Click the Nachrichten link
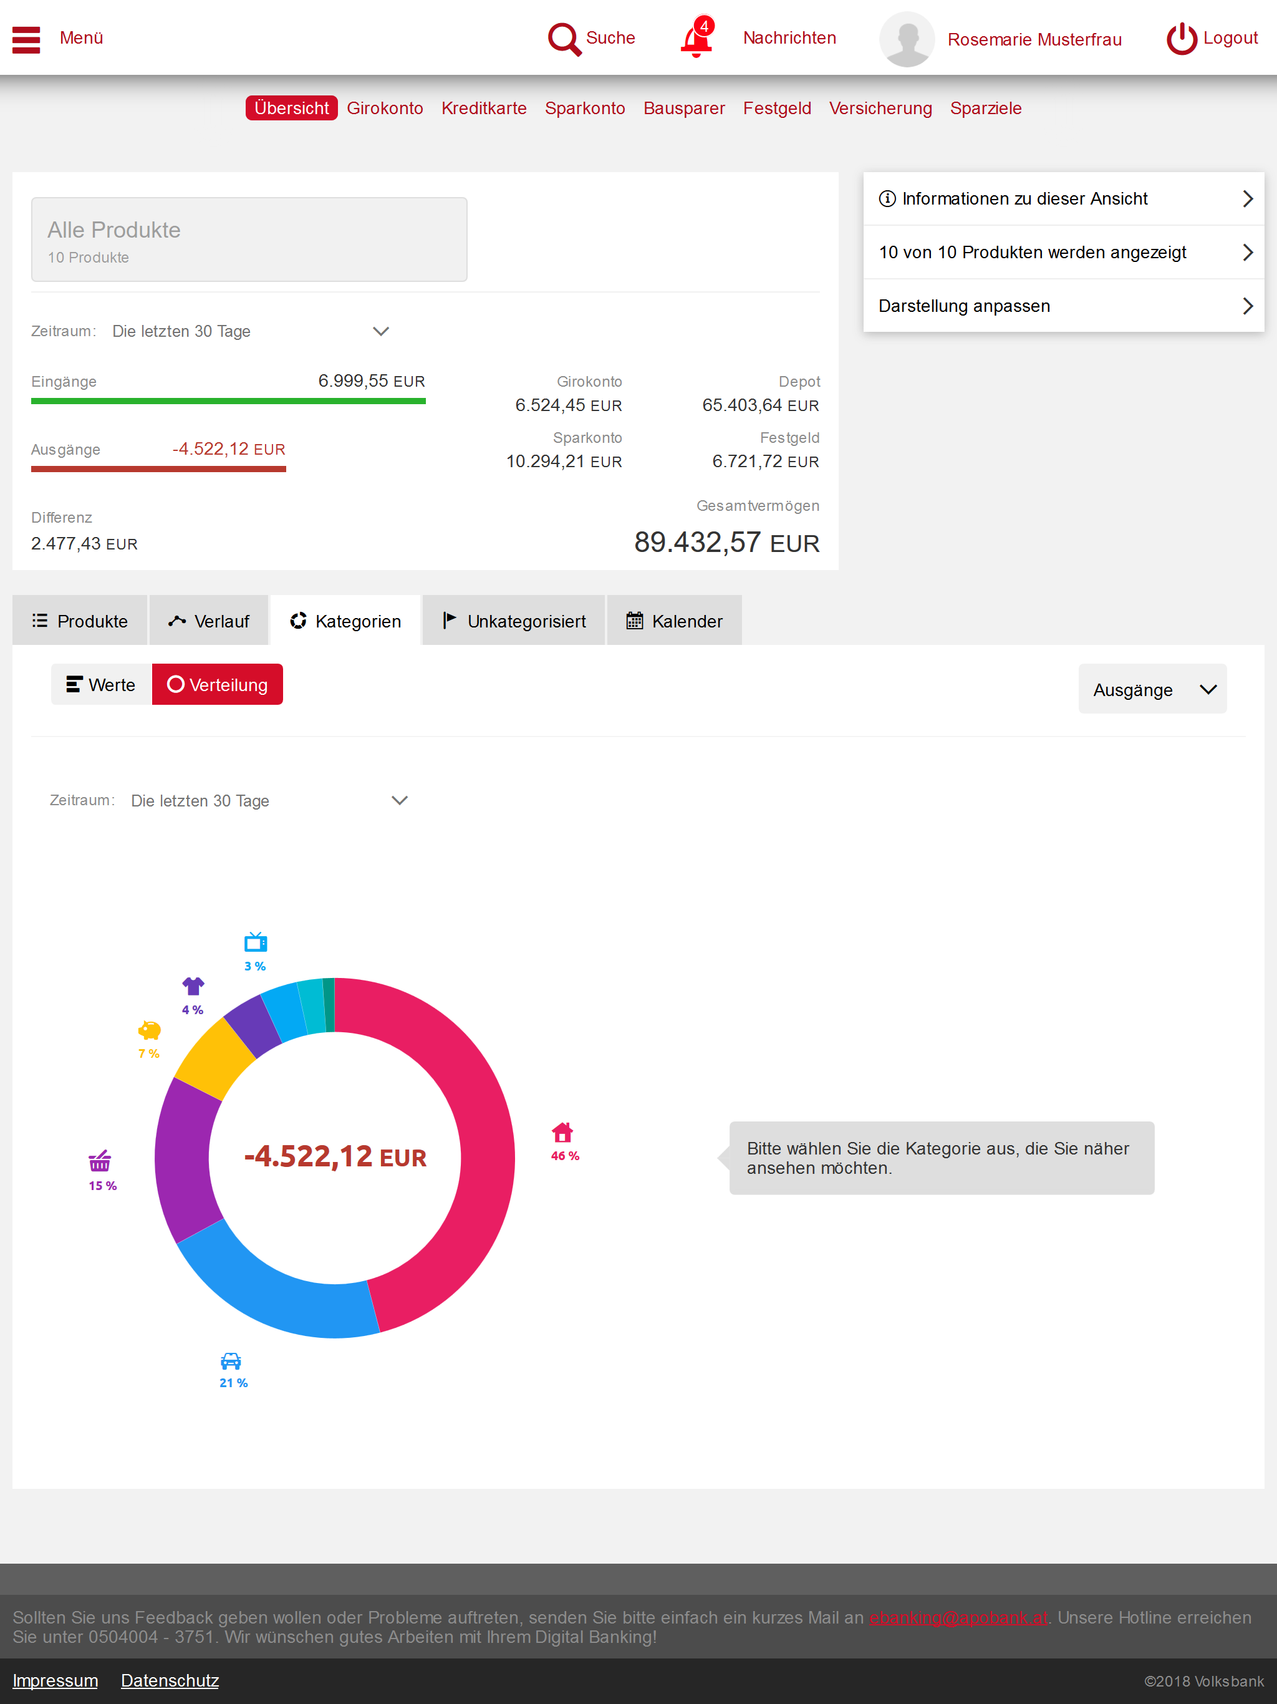Viewport: 1277px width, 1704px height. (x=789, y=38)
